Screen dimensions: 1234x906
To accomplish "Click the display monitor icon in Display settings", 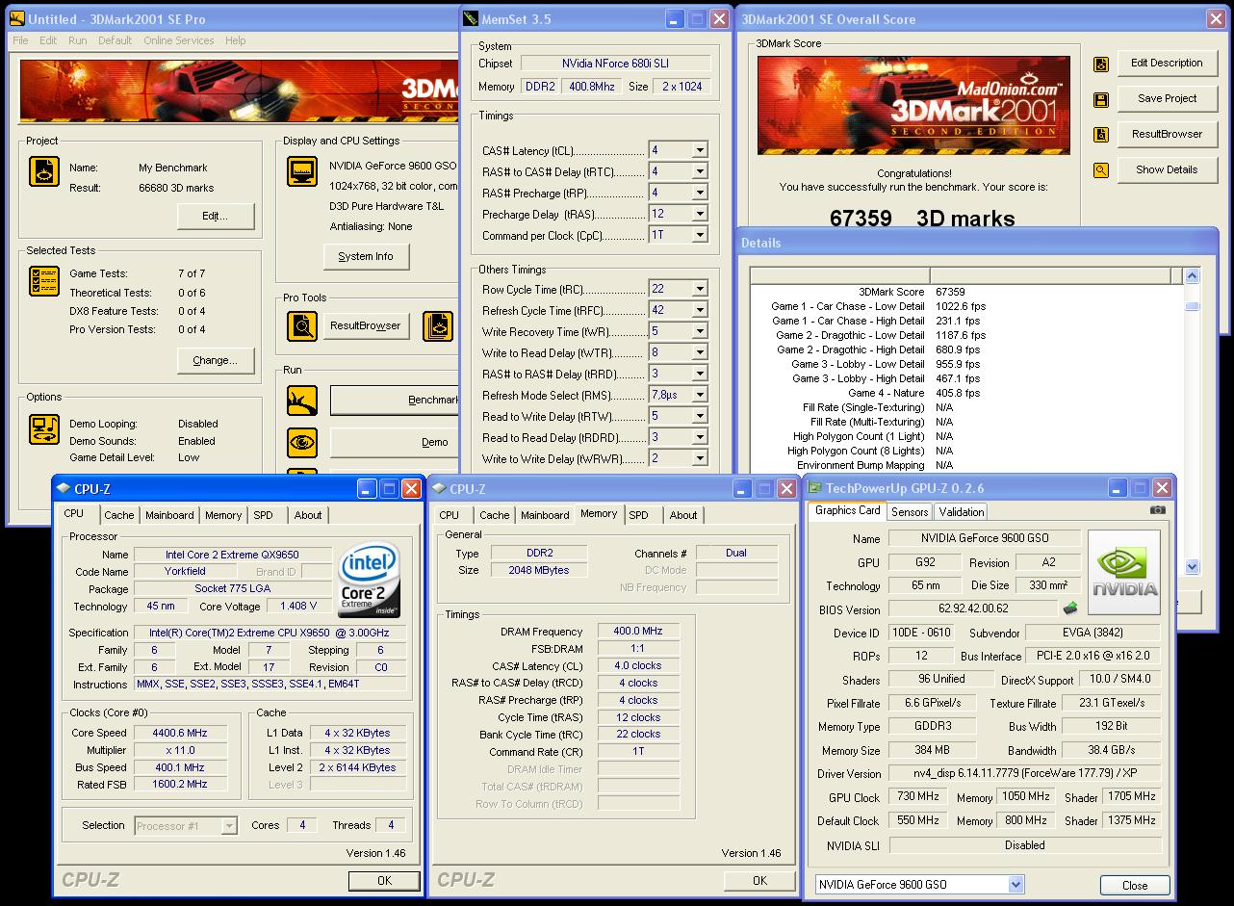I will click(x=302, y=172).
